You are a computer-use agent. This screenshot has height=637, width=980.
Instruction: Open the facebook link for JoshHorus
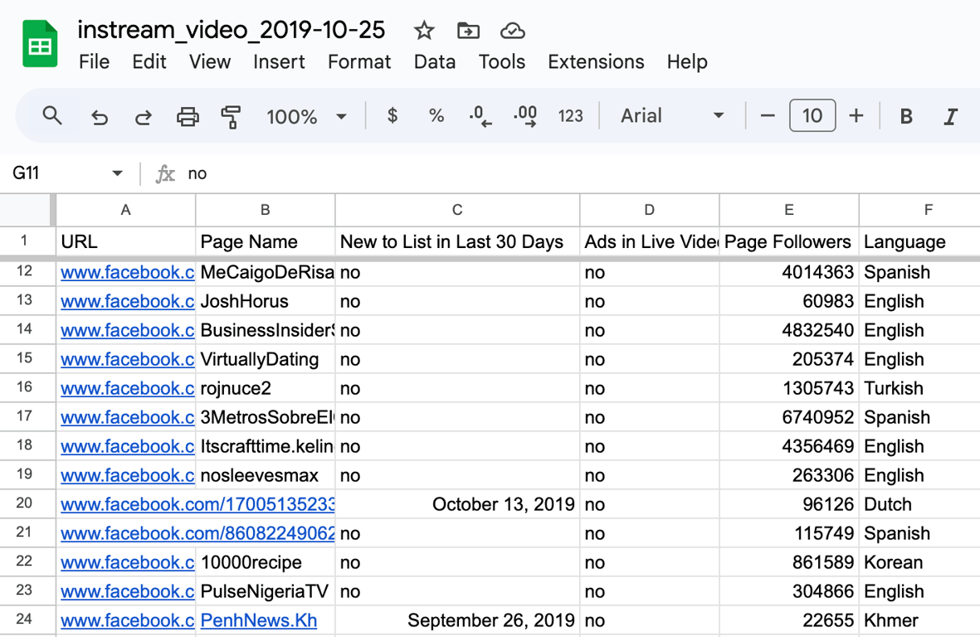click(x=128, y=301)
